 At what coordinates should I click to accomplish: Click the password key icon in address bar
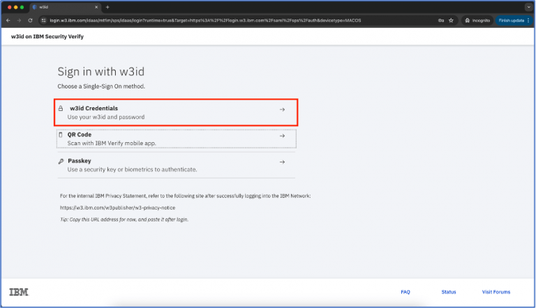pos(440,20)
